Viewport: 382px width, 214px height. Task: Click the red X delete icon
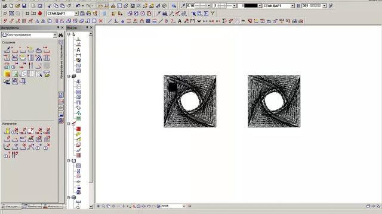(101, 21)
